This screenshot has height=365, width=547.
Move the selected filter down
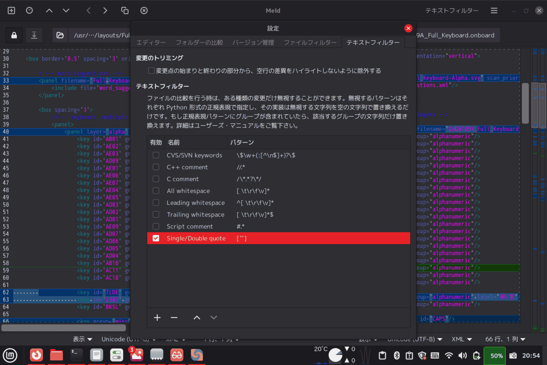[214, 318]
